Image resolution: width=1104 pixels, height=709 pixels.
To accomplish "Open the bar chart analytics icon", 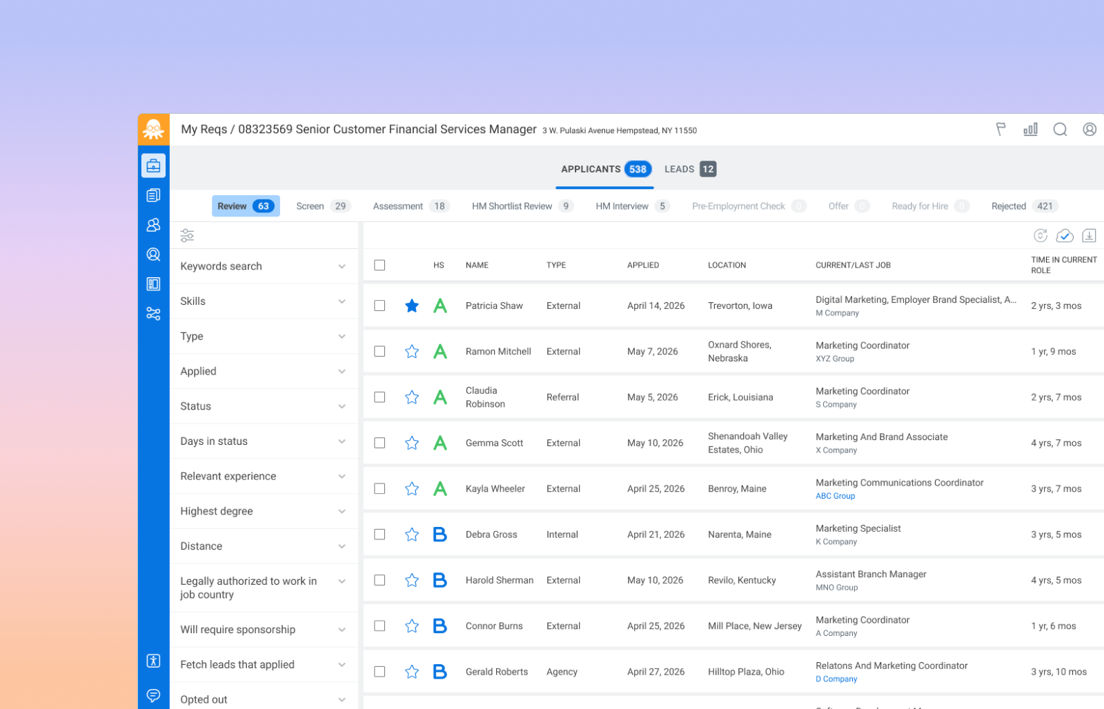I will pos(1030,129).
